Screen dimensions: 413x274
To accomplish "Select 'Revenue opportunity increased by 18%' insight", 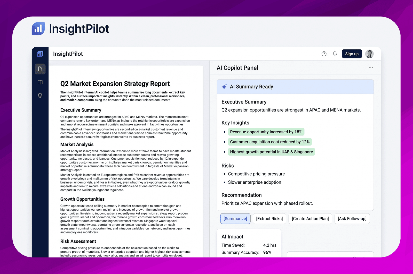I will coord(266,132).
